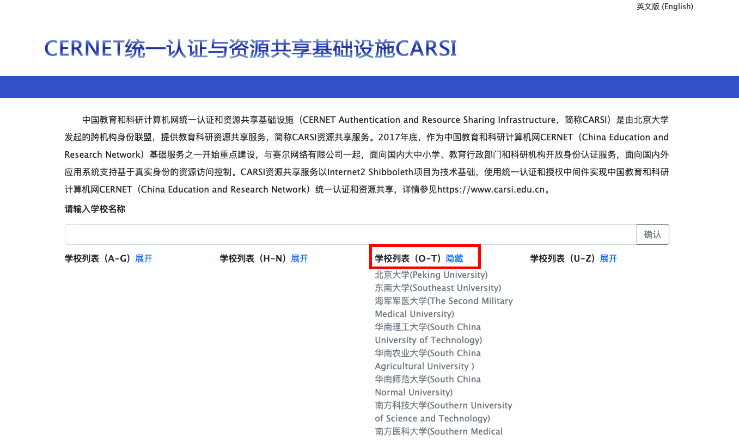Click the 请输入学校名称 label
The width and height of the screenshot is (739, 440).
pyautogui.click(x=95, y=209)
